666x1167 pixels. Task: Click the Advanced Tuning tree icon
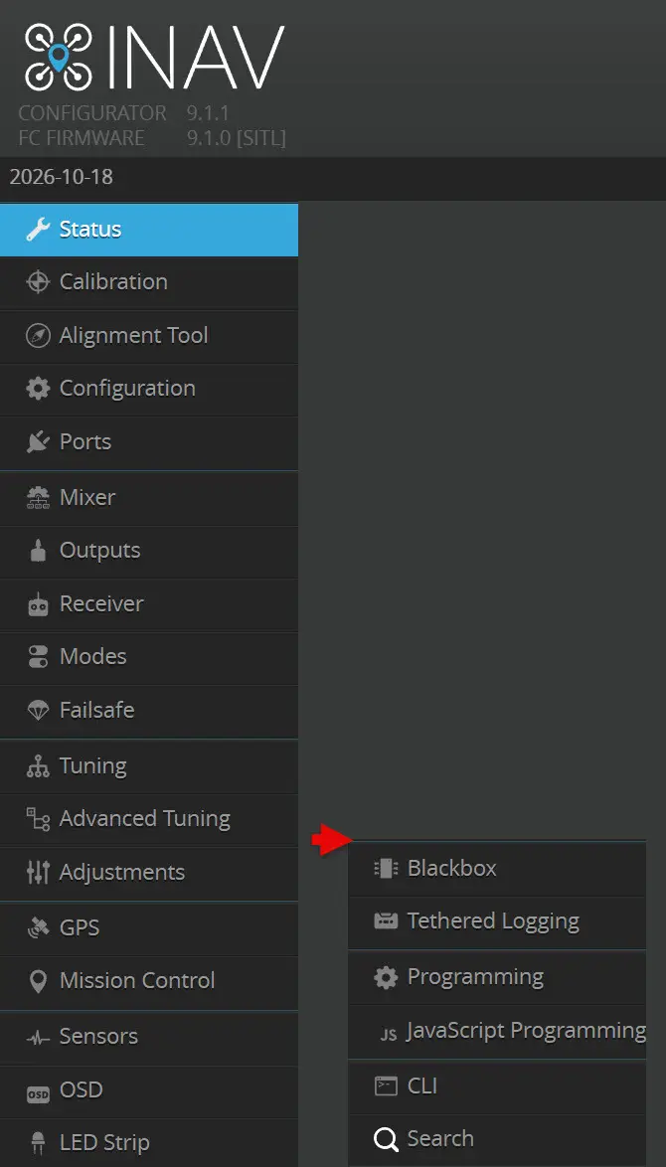pos(37,819)
